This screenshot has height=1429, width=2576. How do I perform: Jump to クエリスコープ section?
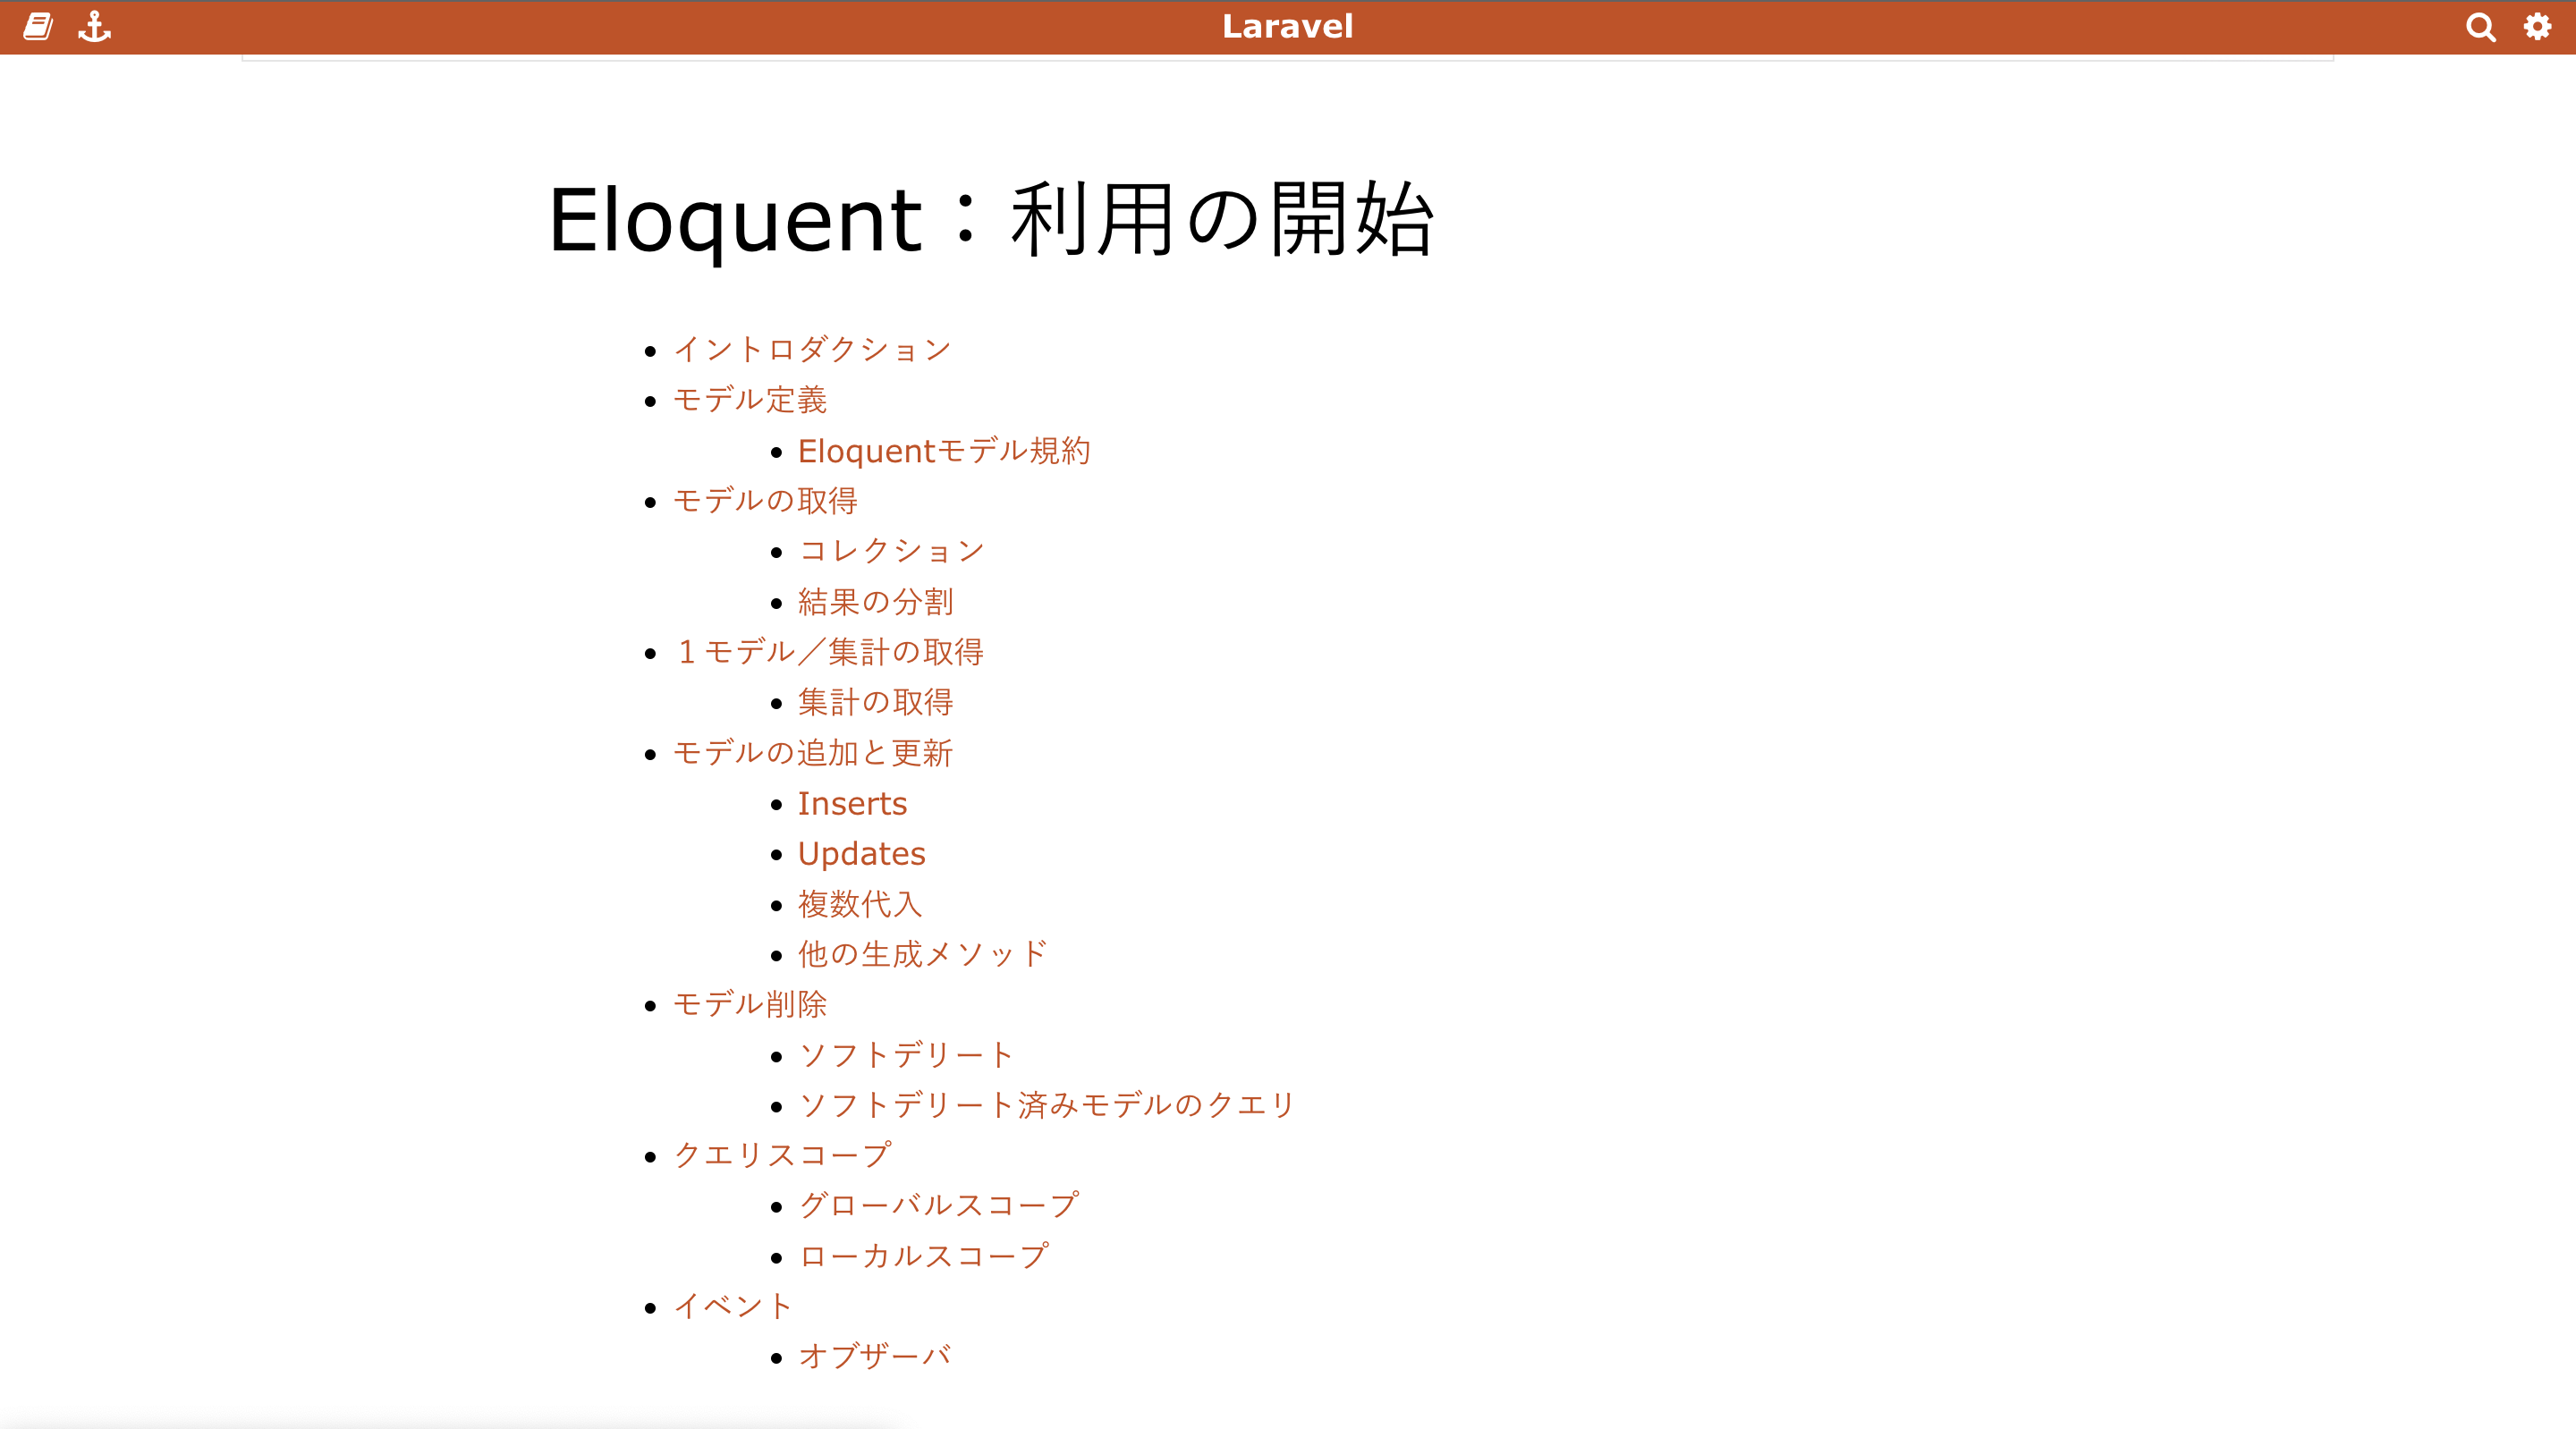[781, 1155]
